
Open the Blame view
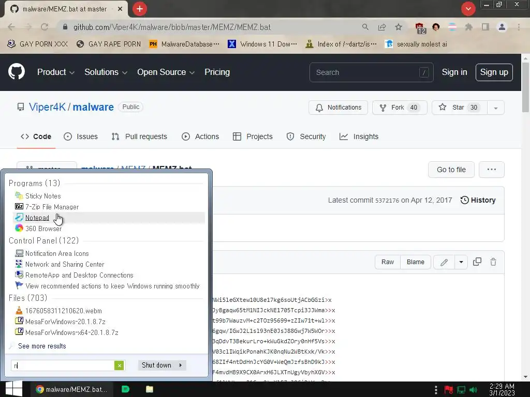[416, 262]
